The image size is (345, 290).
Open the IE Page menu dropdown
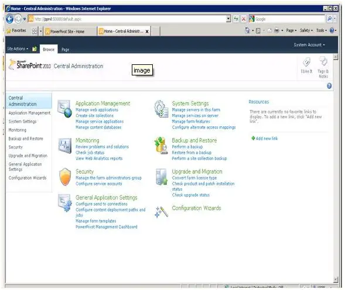(291, 30)
